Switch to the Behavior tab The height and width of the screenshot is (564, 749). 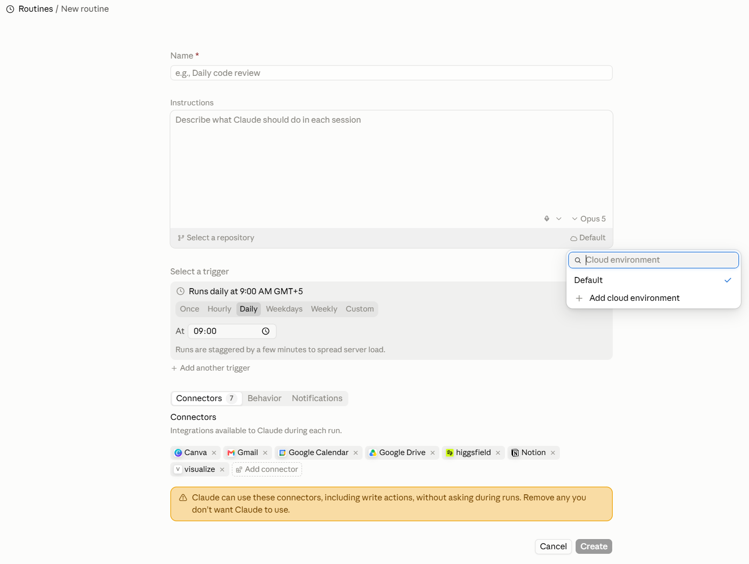[264, 399]
